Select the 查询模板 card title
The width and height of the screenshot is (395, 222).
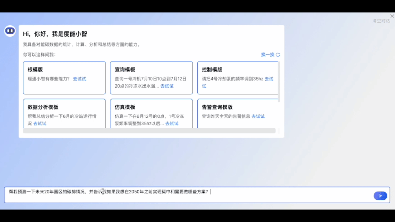[125, 70]
